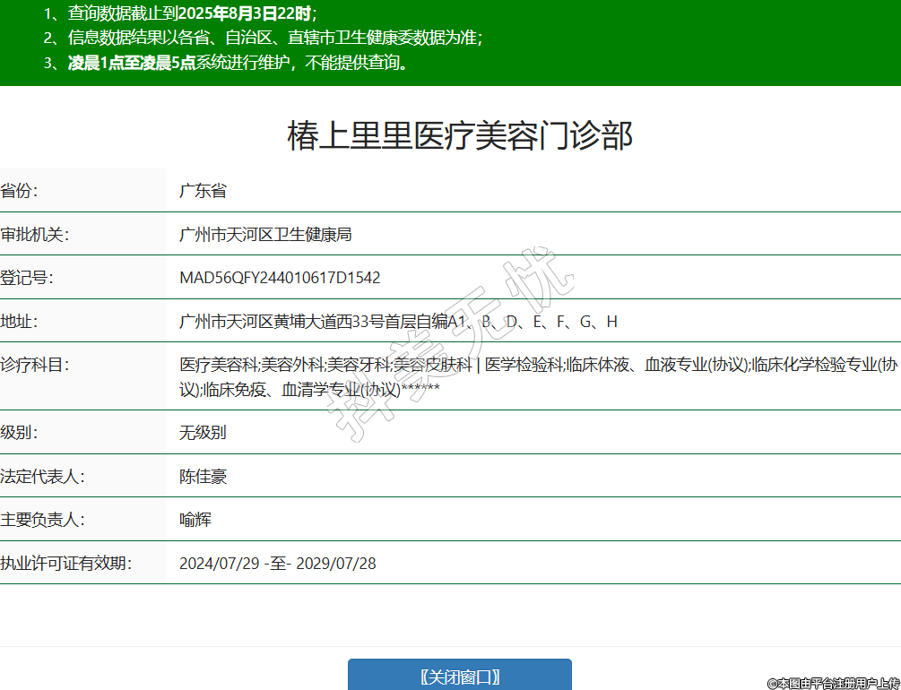Click the person in charge name 喻辉
This screenshot has width=901, height=690.
click(x=195, y=520)
